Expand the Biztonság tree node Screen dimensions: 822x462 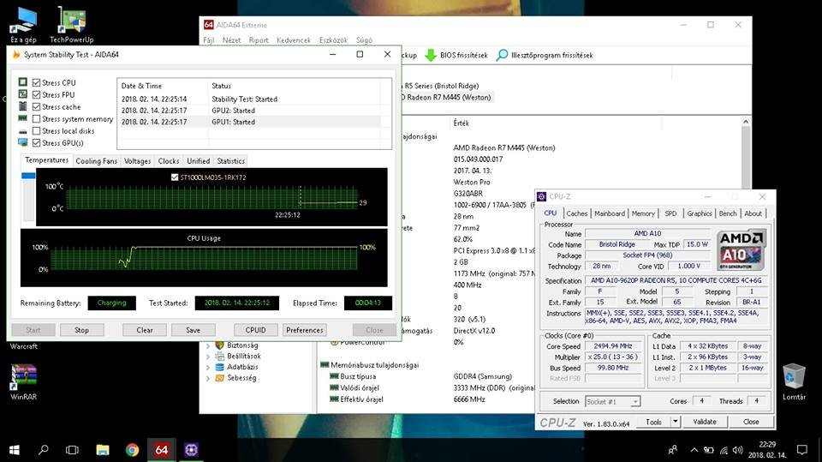click(208, 345)
